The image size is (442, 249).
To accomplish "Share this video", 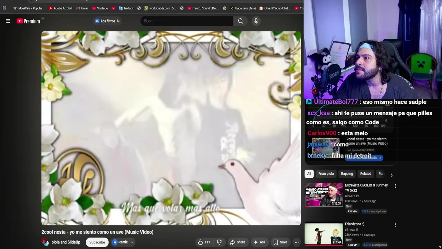I will coord(238,242).
